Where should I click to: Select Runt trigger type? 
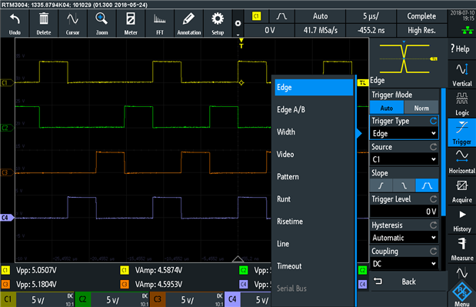314,199
